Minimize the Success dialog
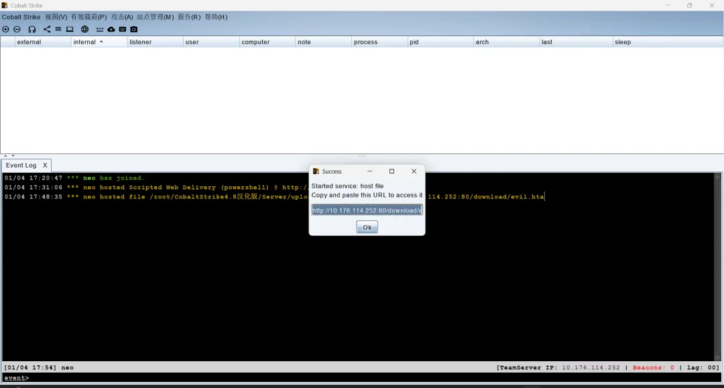724x388 pixels. (x=370, y=171)
